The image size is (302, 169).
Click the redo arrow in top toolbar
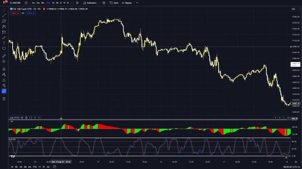[143, 3]
